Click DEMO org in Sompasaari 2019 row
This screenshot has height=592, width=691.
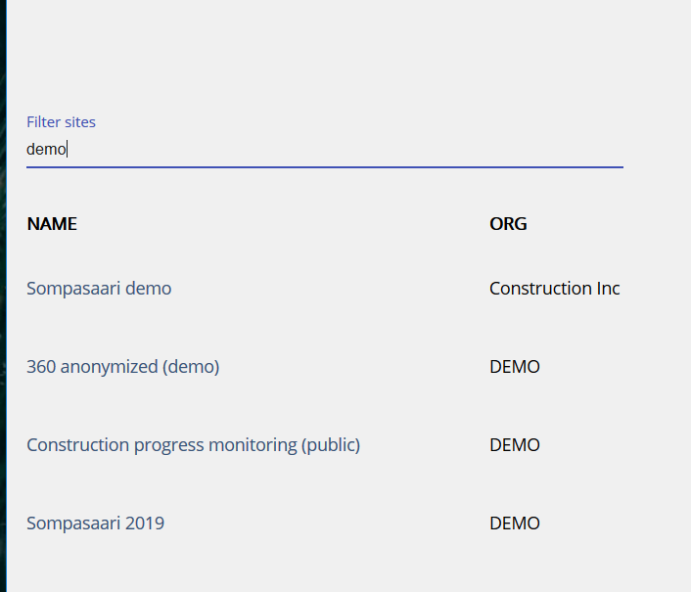pyautogui.click(x=515, y=524)
